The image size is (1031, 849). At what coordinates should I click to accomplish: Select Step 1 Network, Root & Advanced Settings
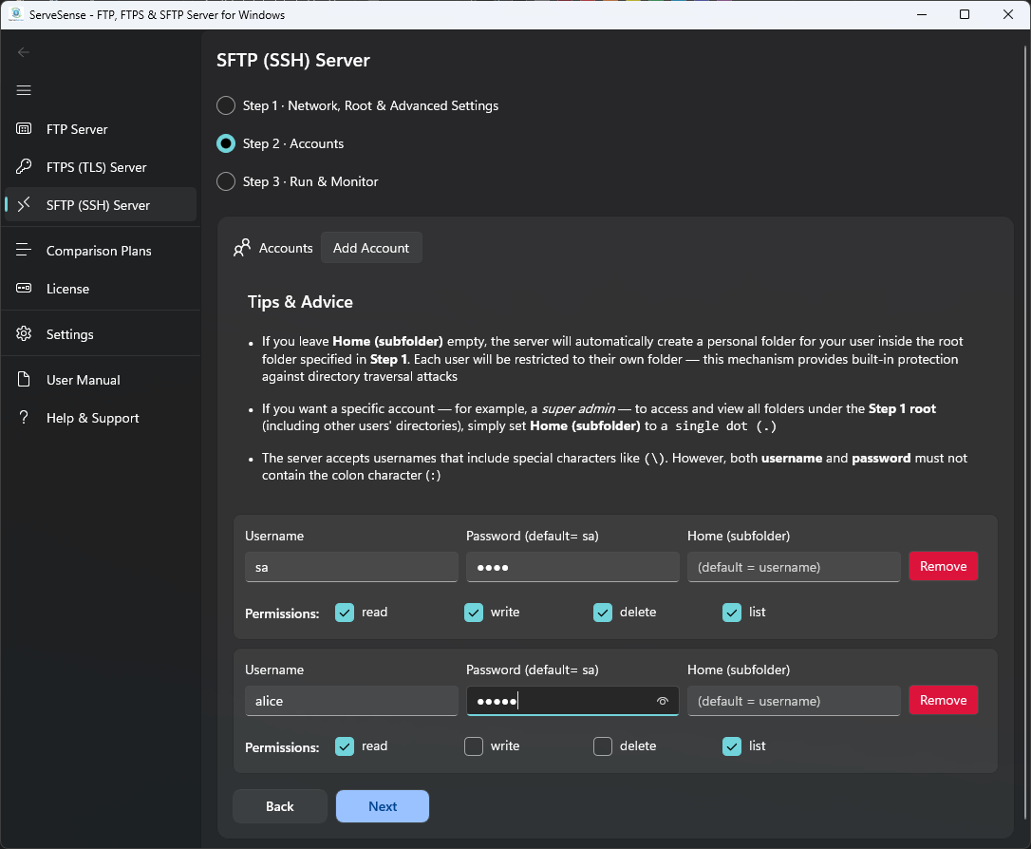[226, 105]
